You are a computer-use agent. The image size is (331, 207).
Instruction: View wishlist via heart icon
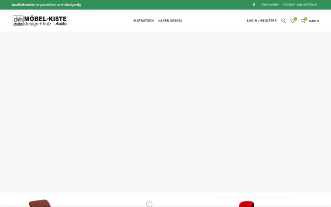click(x=292, y=21)
